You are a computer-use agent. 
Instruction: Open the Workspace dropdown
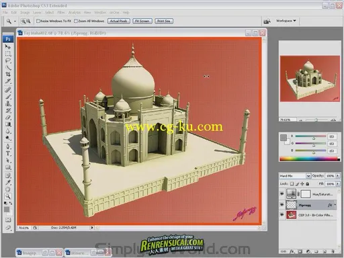286,21
